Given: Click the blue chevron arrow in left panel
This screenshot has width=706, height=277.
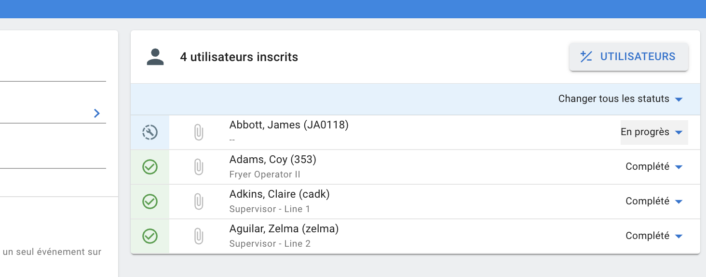Looking at the screenshot, I should 97,113.
